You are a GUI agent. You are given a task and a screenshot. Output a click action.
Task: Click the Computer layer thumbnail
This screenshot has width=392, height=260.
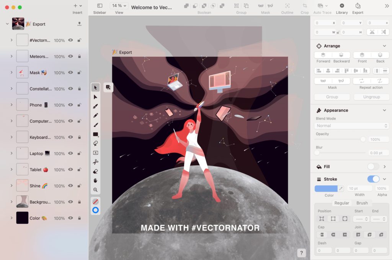click(22, 121)
